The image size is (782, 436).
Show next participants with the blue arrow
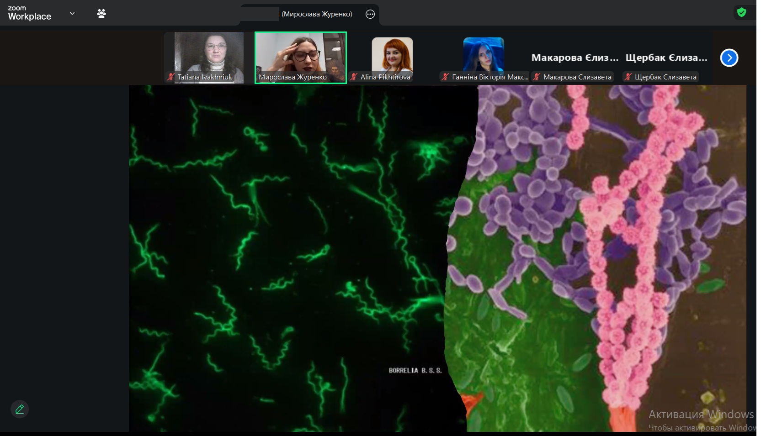[x=729, y=58]
